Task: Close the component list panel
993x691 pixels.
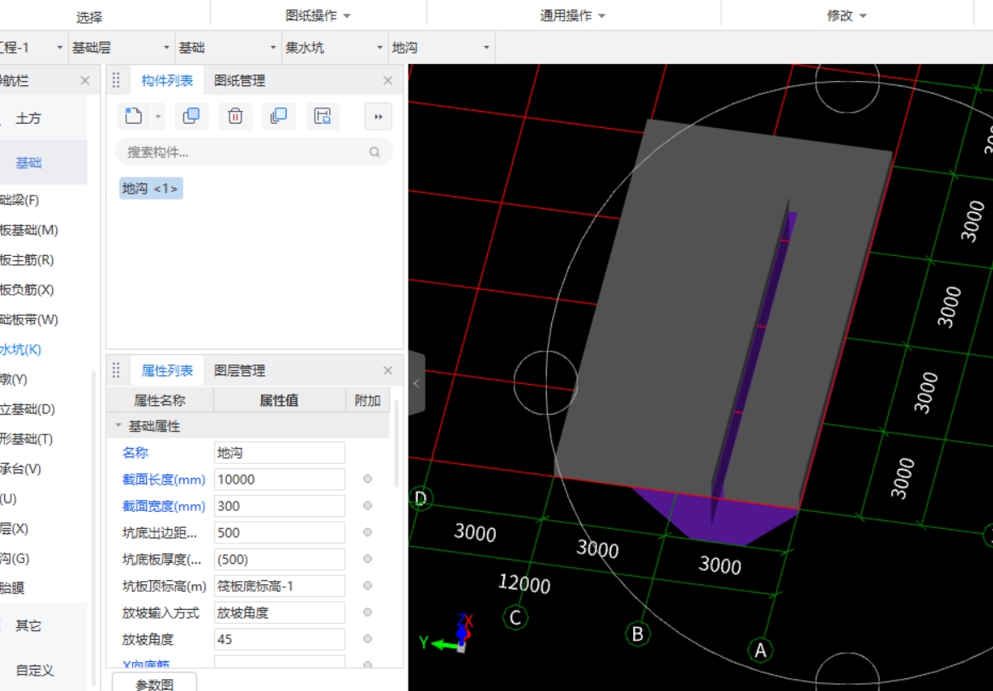Action: (387, 80)
